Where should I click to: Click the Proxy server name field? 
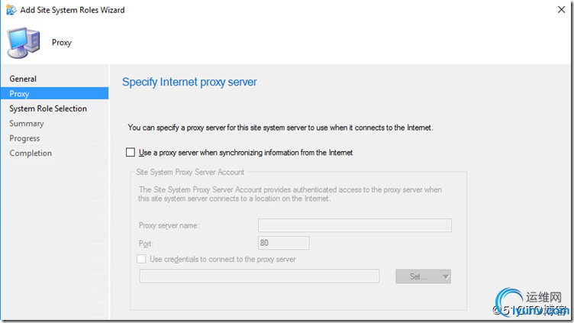pyautogui.click(x=354, y=225)
